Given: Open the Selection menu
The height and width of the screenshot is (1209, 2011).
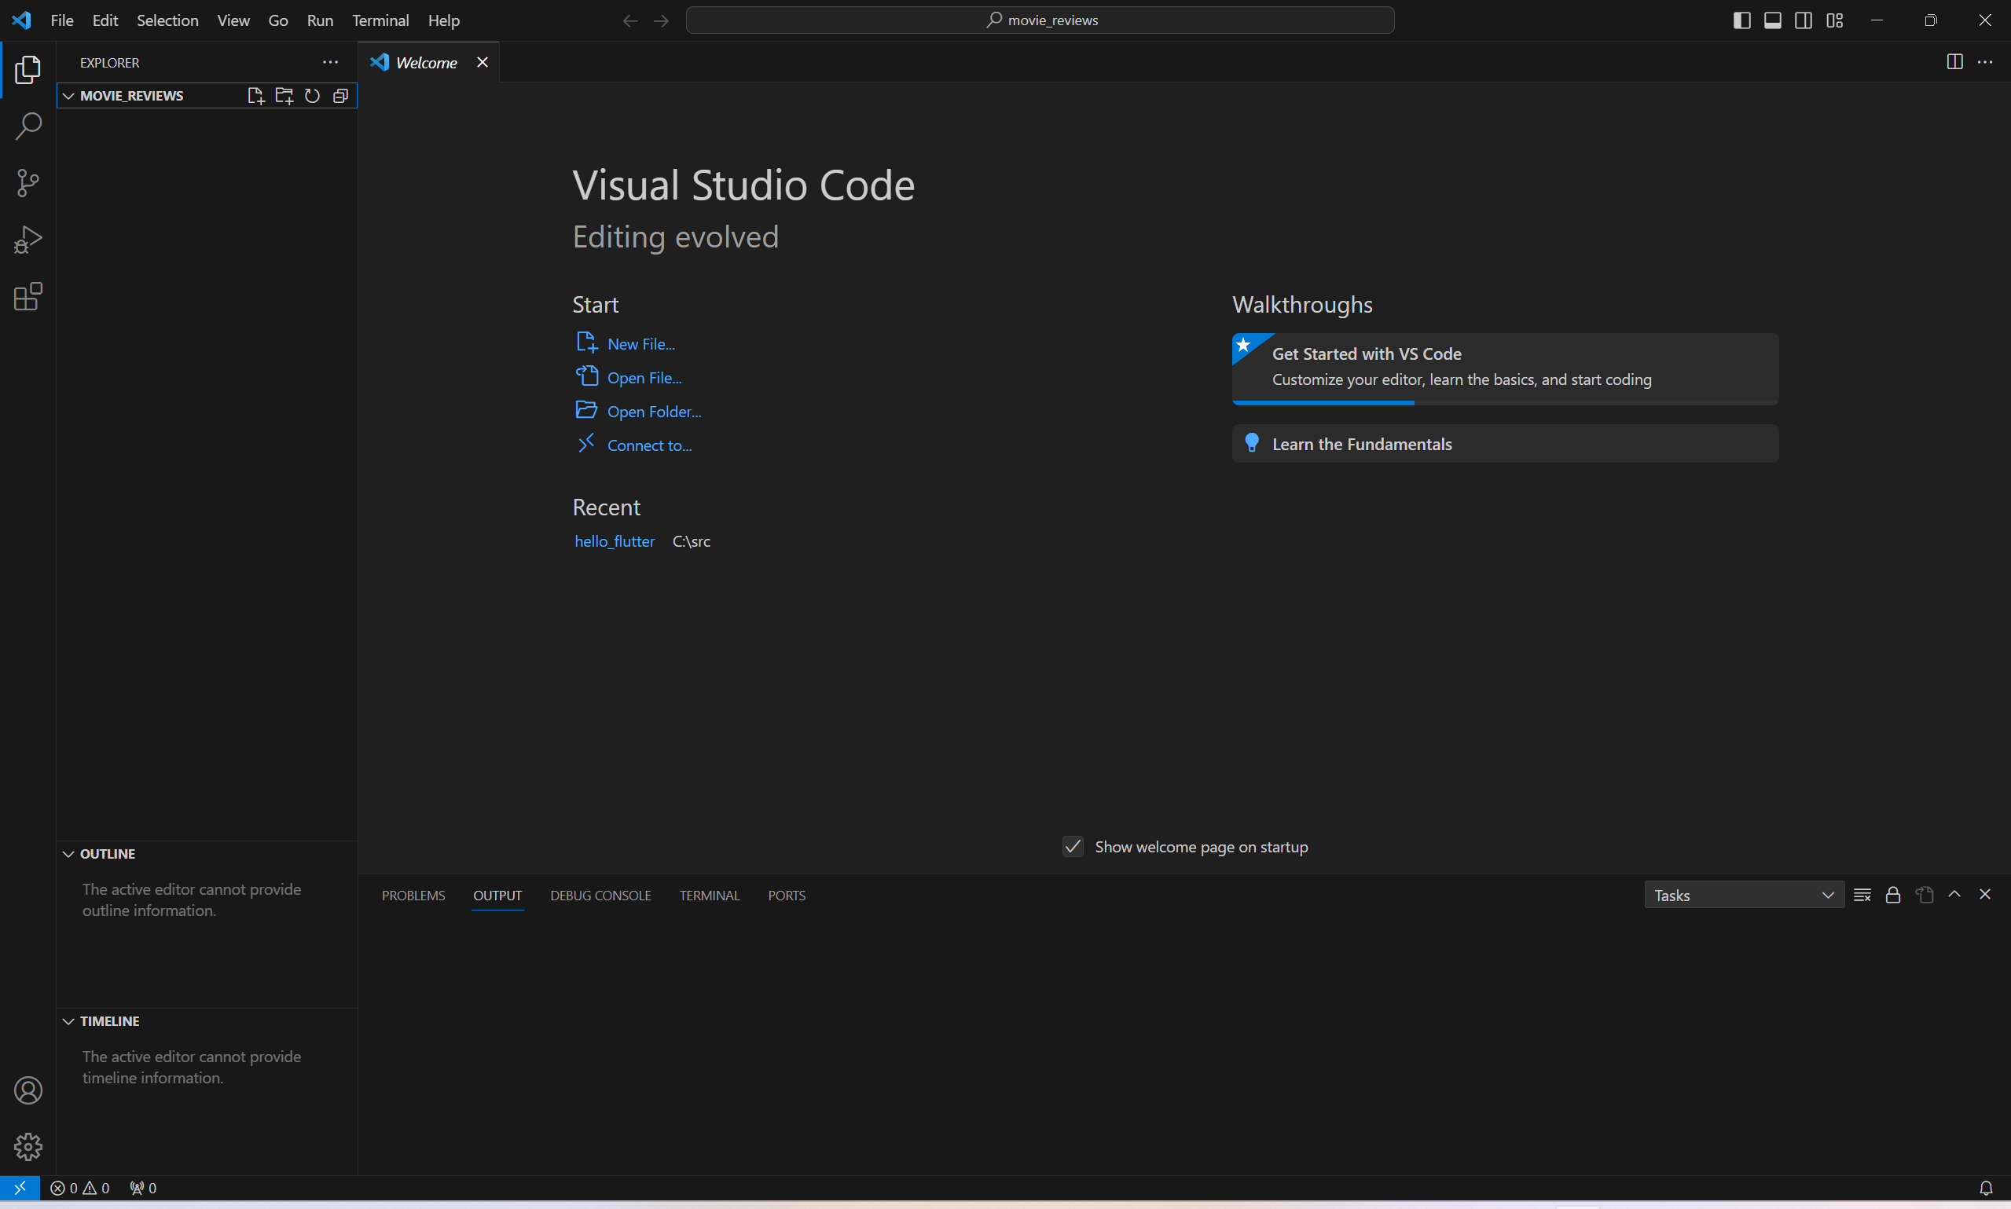Looking at the screenshot, I should pyautogui.click(x=167, y=20).
